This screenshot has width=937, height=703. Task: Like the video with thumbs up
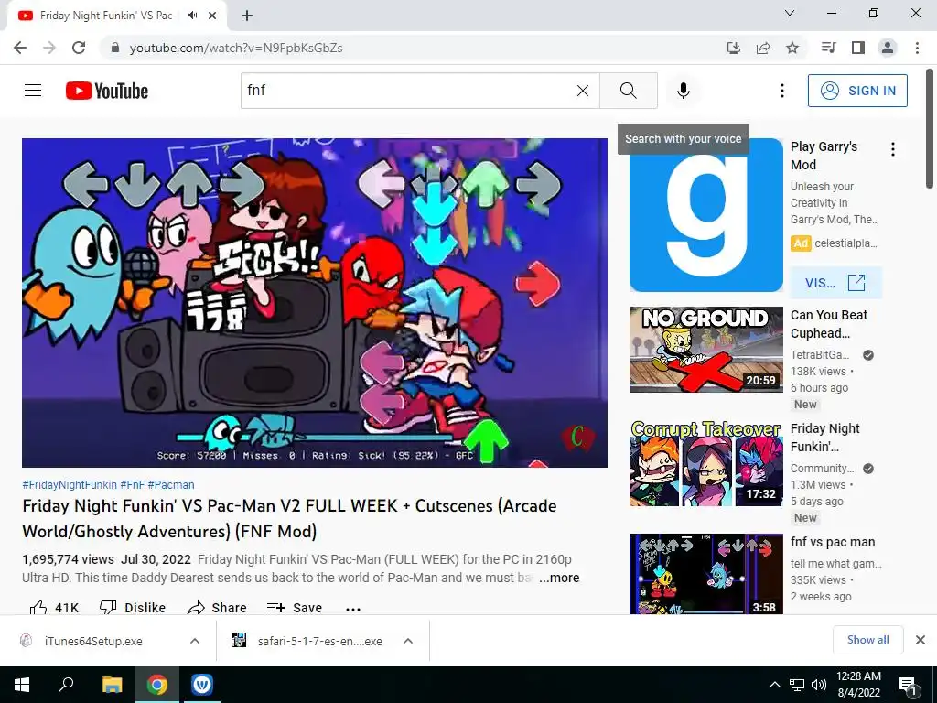coord(54,608)
